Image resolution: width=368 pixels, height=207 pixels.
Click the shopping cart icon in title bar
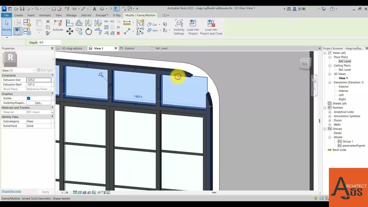[324, 9]
